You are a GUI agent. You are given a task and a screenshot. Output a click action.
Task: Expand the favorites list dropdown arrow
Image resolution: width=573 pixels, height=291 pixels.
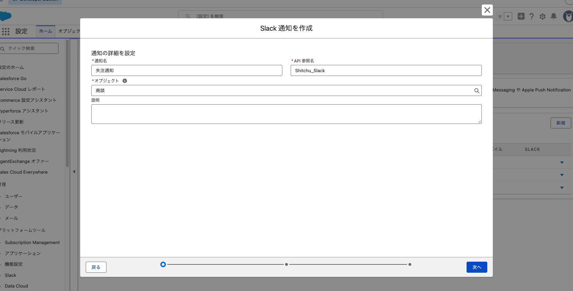508,16
